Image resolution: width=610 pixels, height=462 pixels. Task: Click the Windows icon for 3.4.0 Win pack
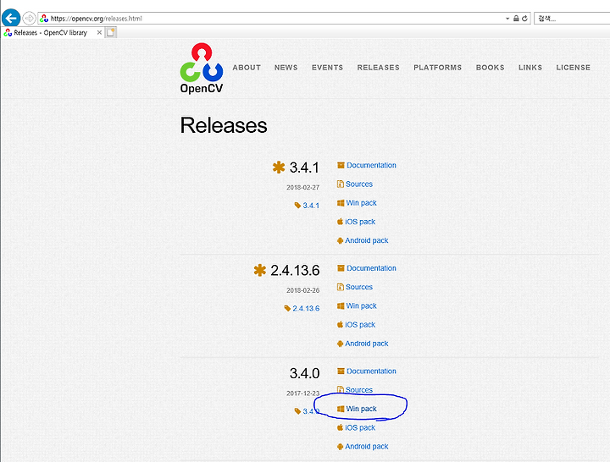tap(341, 409)
